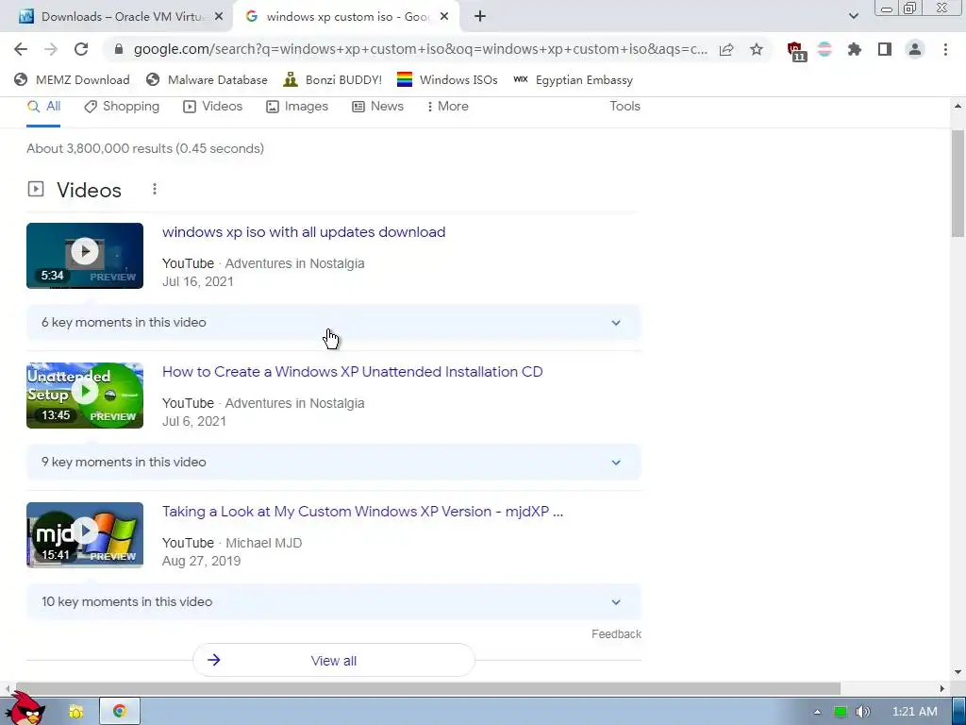Click the Feedback link
Image resolution: width=966 pixels, height=725 pixels.
tap(616, 634)
